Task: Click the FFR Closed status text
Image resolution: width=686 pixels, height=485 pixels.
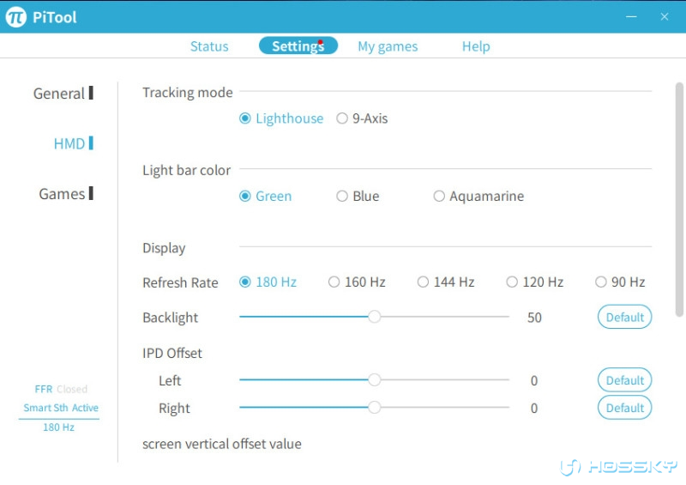Action: pos(61,389)
